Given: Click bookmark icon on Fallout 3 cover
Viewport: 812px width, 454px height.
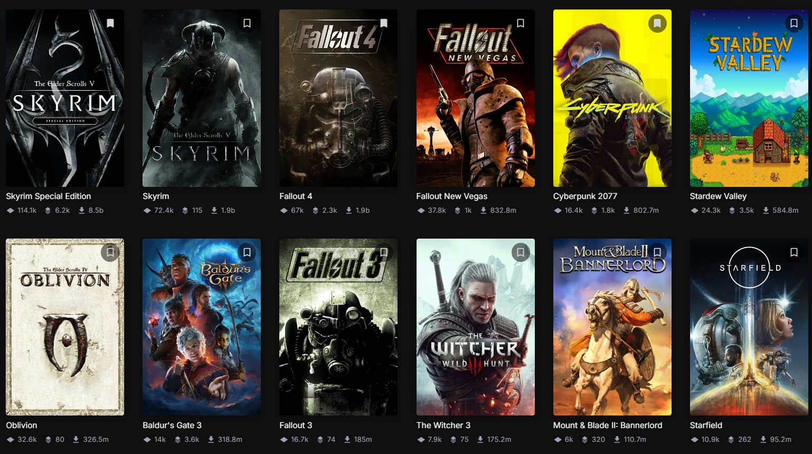Looking at the screenshot, I should pyautogui.click(x=384, y=252).
